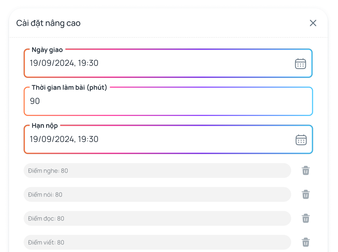The image size is (338, 252).
Task: Click the 90 value in duration field
Action: click(35, 101)
